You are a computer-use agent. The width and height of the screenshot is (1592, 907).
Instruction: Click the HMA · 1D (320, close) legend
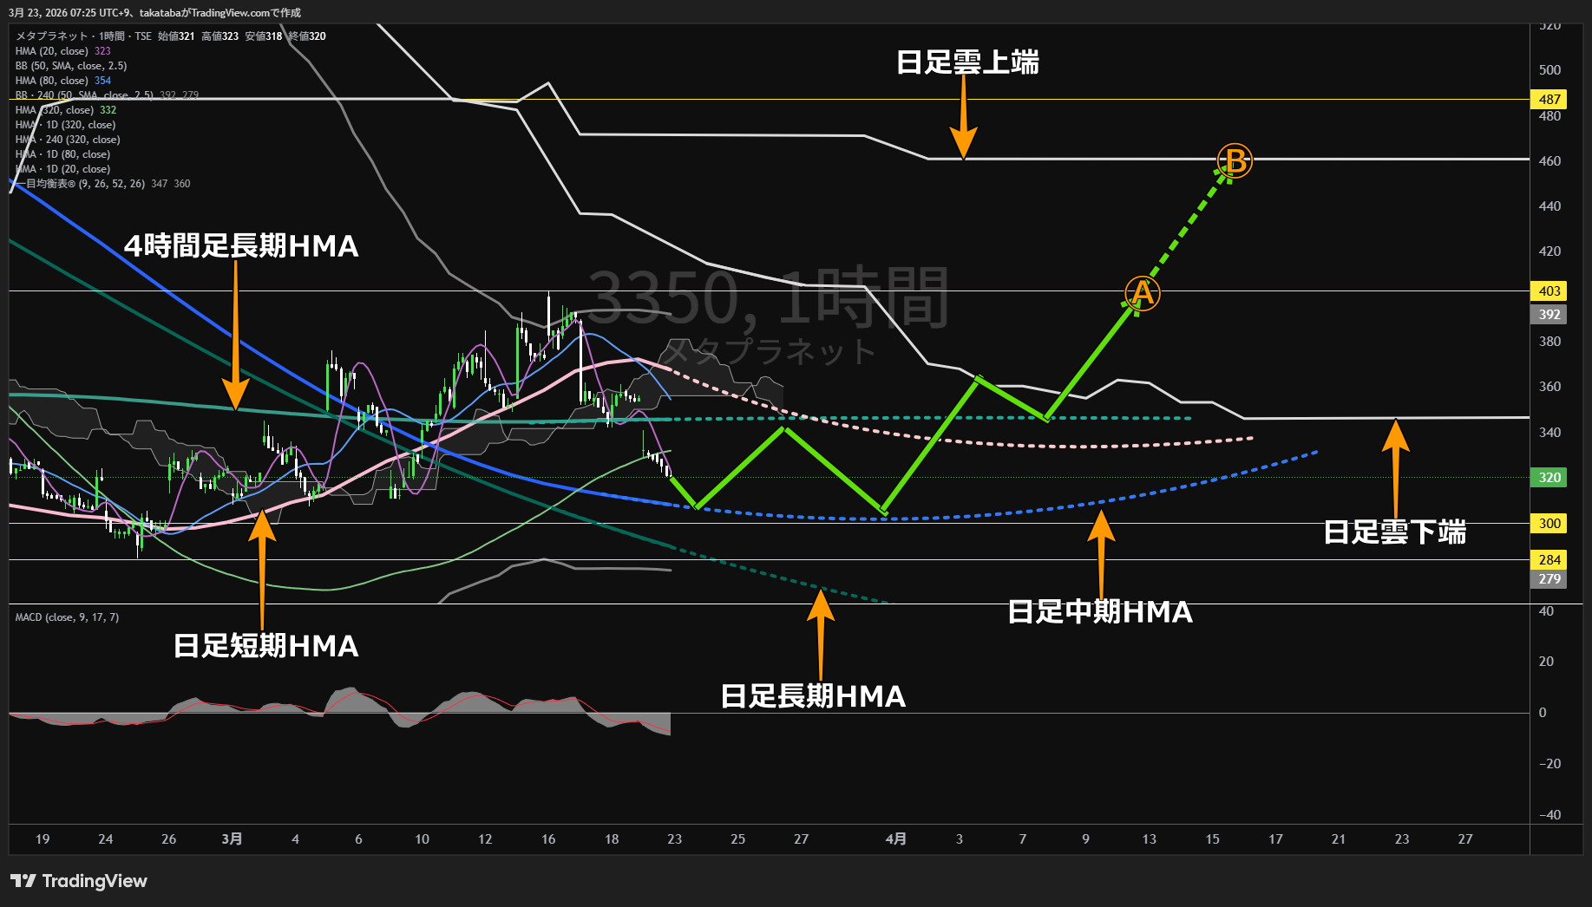[65, 125]
